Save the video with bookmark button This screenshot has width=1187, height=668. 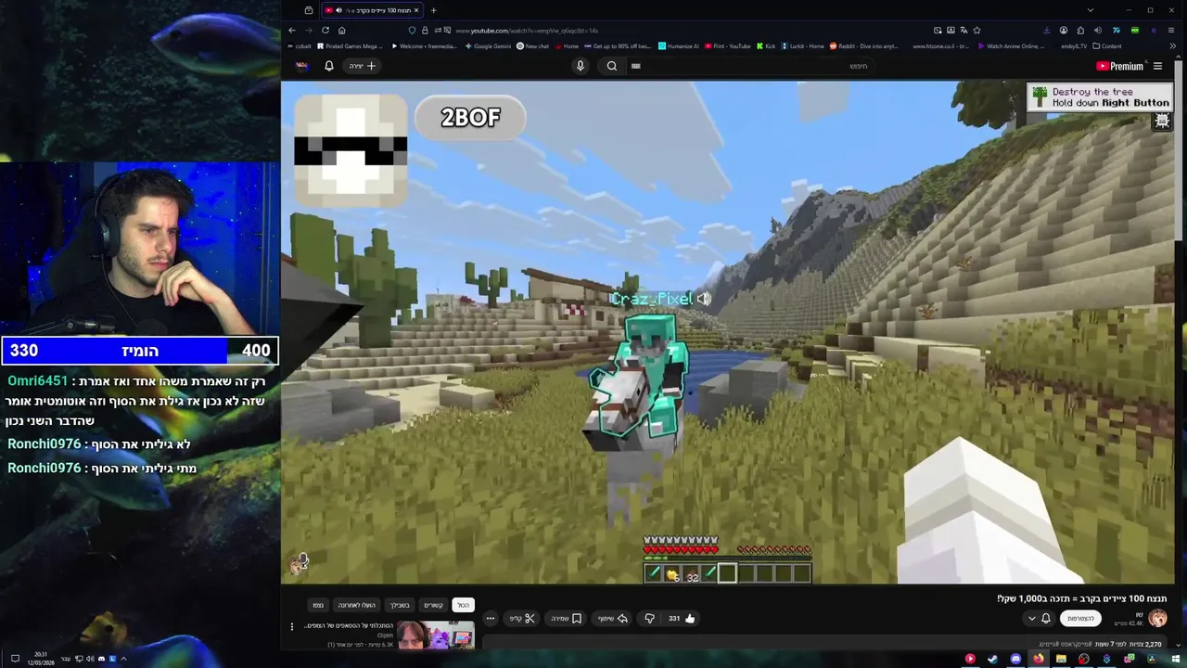click(x=567, y=619)
